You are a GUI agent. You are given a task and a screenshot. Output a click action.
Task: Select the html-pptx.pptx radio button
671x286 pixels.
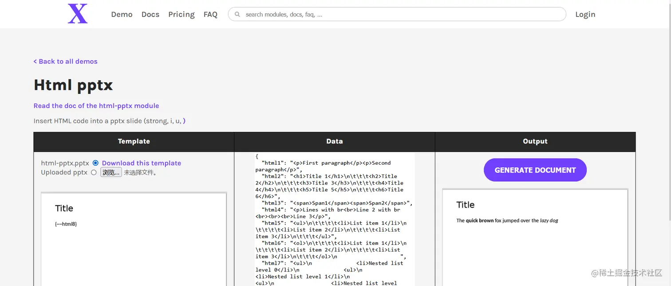(x=95, y=163)
